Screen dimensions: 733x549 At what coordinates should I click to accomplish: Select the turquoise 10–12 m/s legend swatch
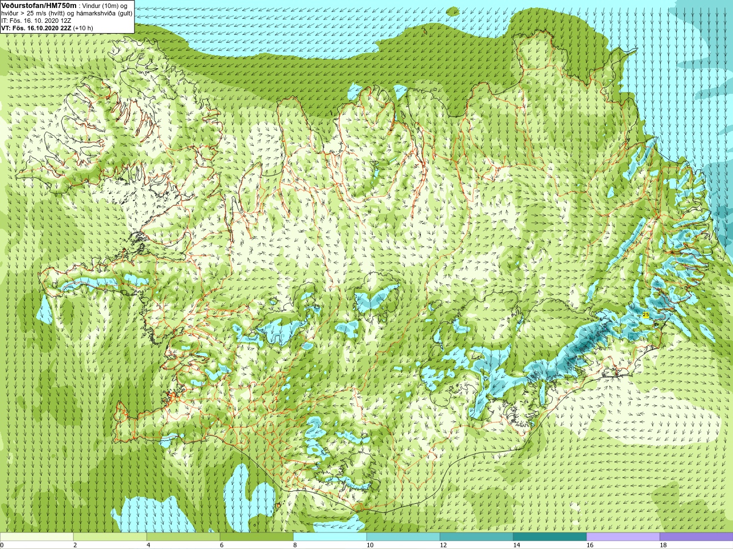coord(403,537)
